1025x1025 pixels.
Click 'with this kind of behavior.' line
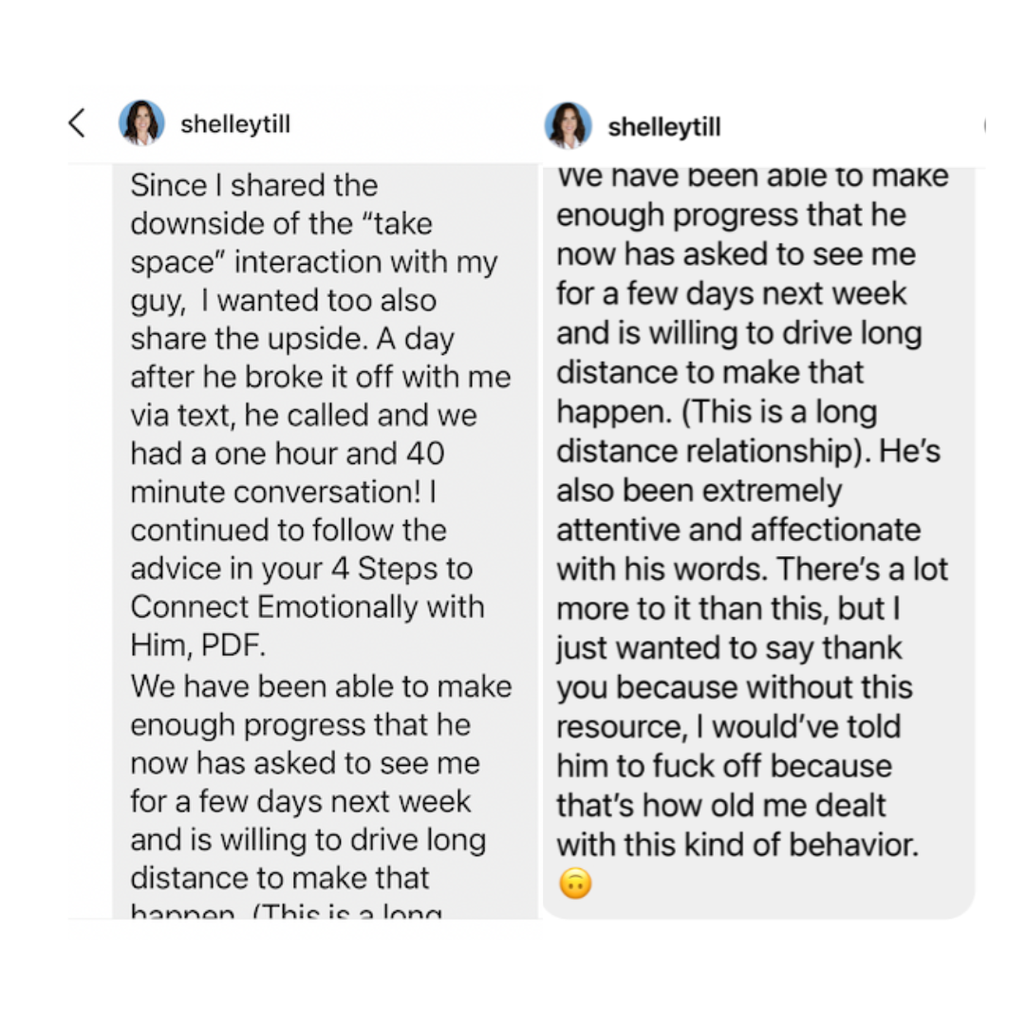coord(738,844)
